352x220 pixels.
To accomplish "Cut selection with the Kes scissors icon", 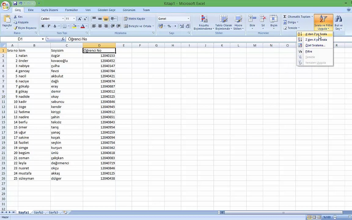I will pyautogui.click(x=15, y=16).
